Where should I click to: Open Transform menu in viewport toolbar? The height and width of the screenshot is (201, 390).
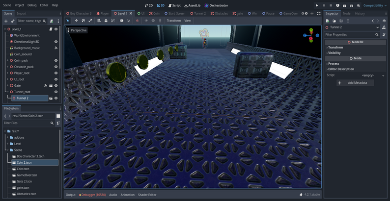(x=174, y=21)
